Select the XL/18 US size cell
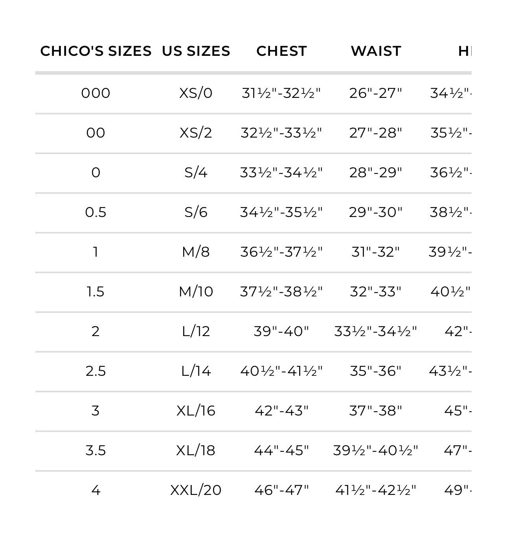 pos(196,450)
